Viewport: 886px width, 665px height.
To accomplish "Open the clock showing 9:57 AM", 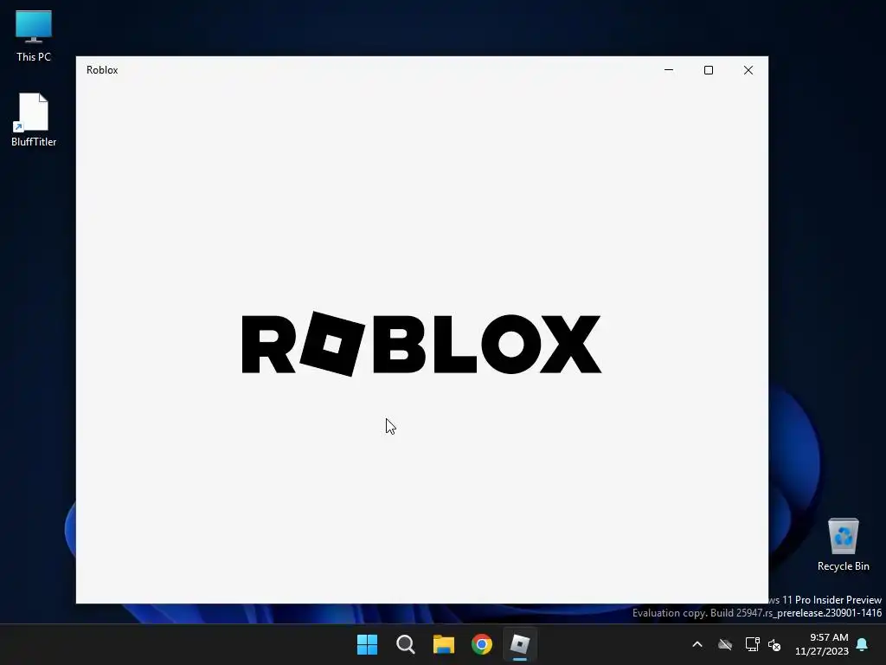I will (x=822, y=644).
